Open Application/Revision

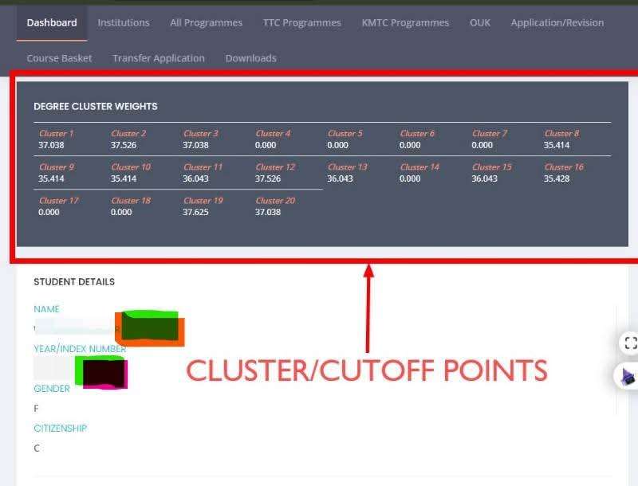tap(557, 23)
